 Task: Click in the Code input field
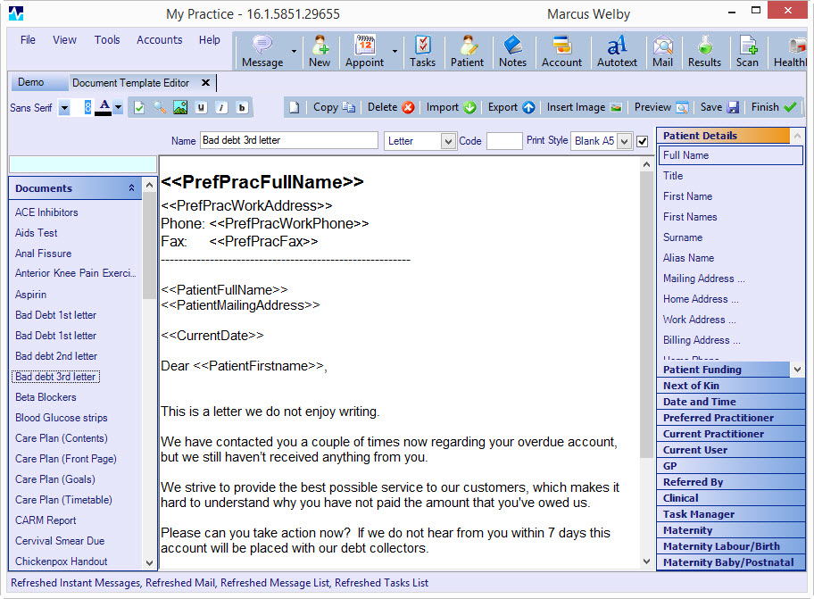[x=504, y=141]
